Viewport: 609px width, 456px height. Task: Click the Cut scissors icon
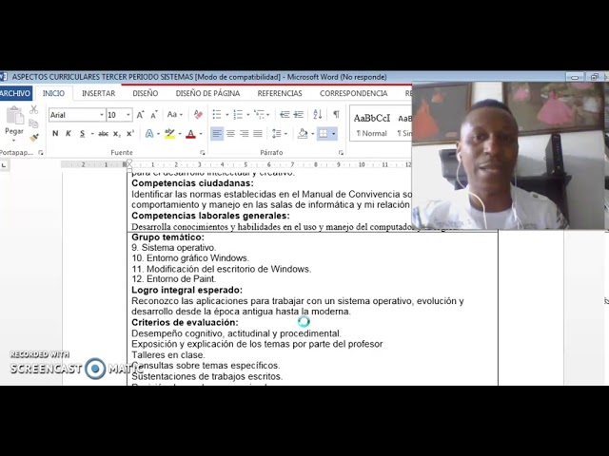[34, 110]
